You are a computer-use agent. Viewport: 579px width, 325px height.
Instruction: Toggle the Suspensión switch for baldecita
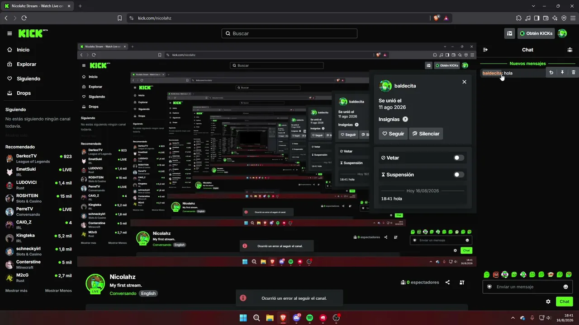tap(459, 174)
